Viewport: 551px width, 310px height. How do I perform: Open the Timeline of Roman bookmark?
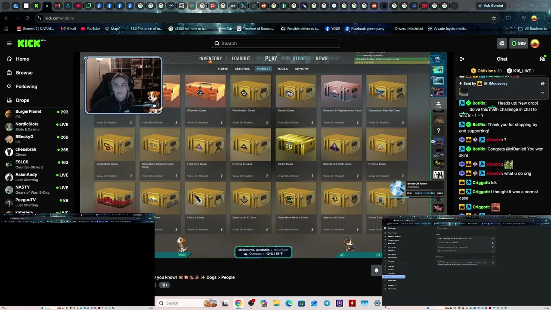click(x=255, y=29)
